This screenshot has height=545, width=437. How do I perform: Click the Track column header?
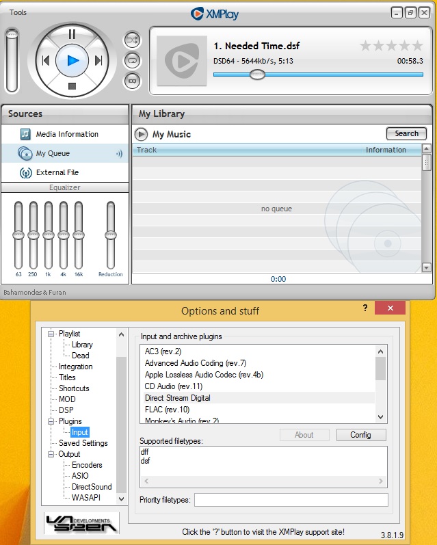[x=247, y=150]
